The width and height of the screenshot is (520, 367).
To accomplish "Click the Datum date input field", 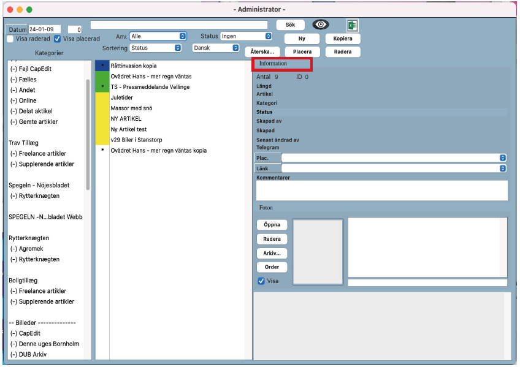I will coord(45,29).
